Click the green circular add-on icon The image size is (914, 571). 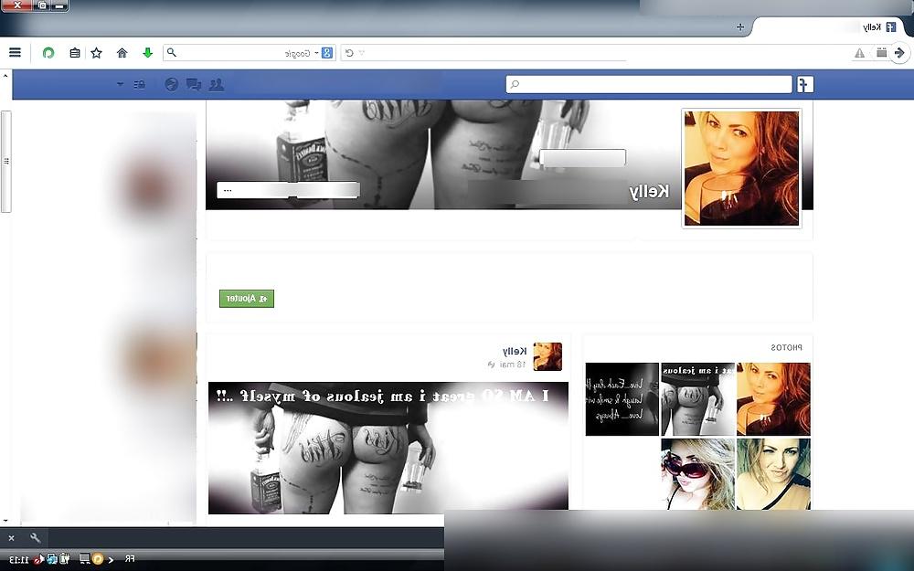[x=48, y=53]
